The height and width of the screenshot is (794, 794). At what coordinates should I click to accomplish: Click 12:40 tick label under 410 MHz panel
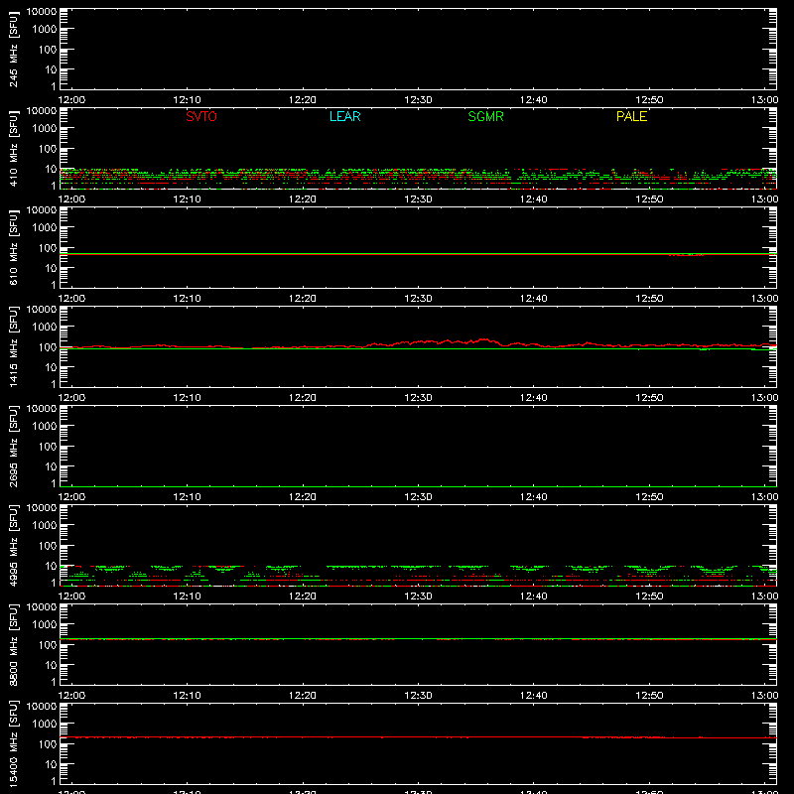tap(534, 199)
